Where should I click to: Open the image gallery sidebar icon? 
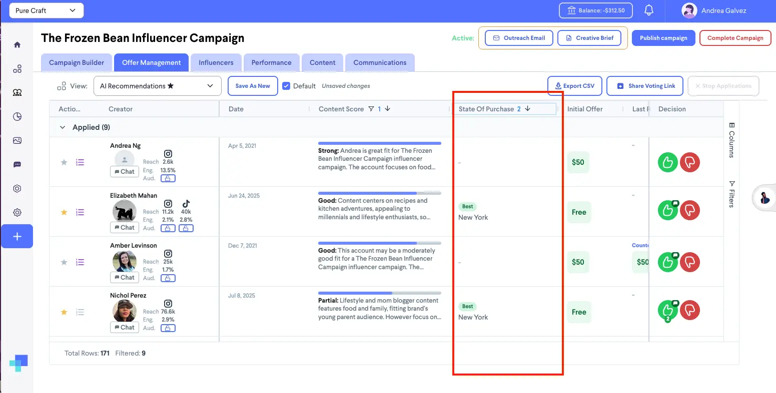(x=17, y=141)
